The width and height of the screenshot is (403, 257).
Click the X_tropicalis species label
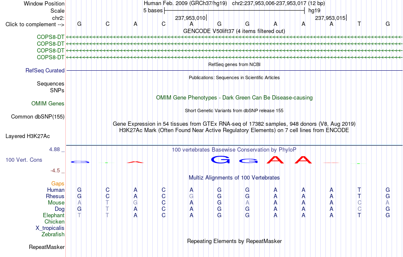tap(50, 228)
